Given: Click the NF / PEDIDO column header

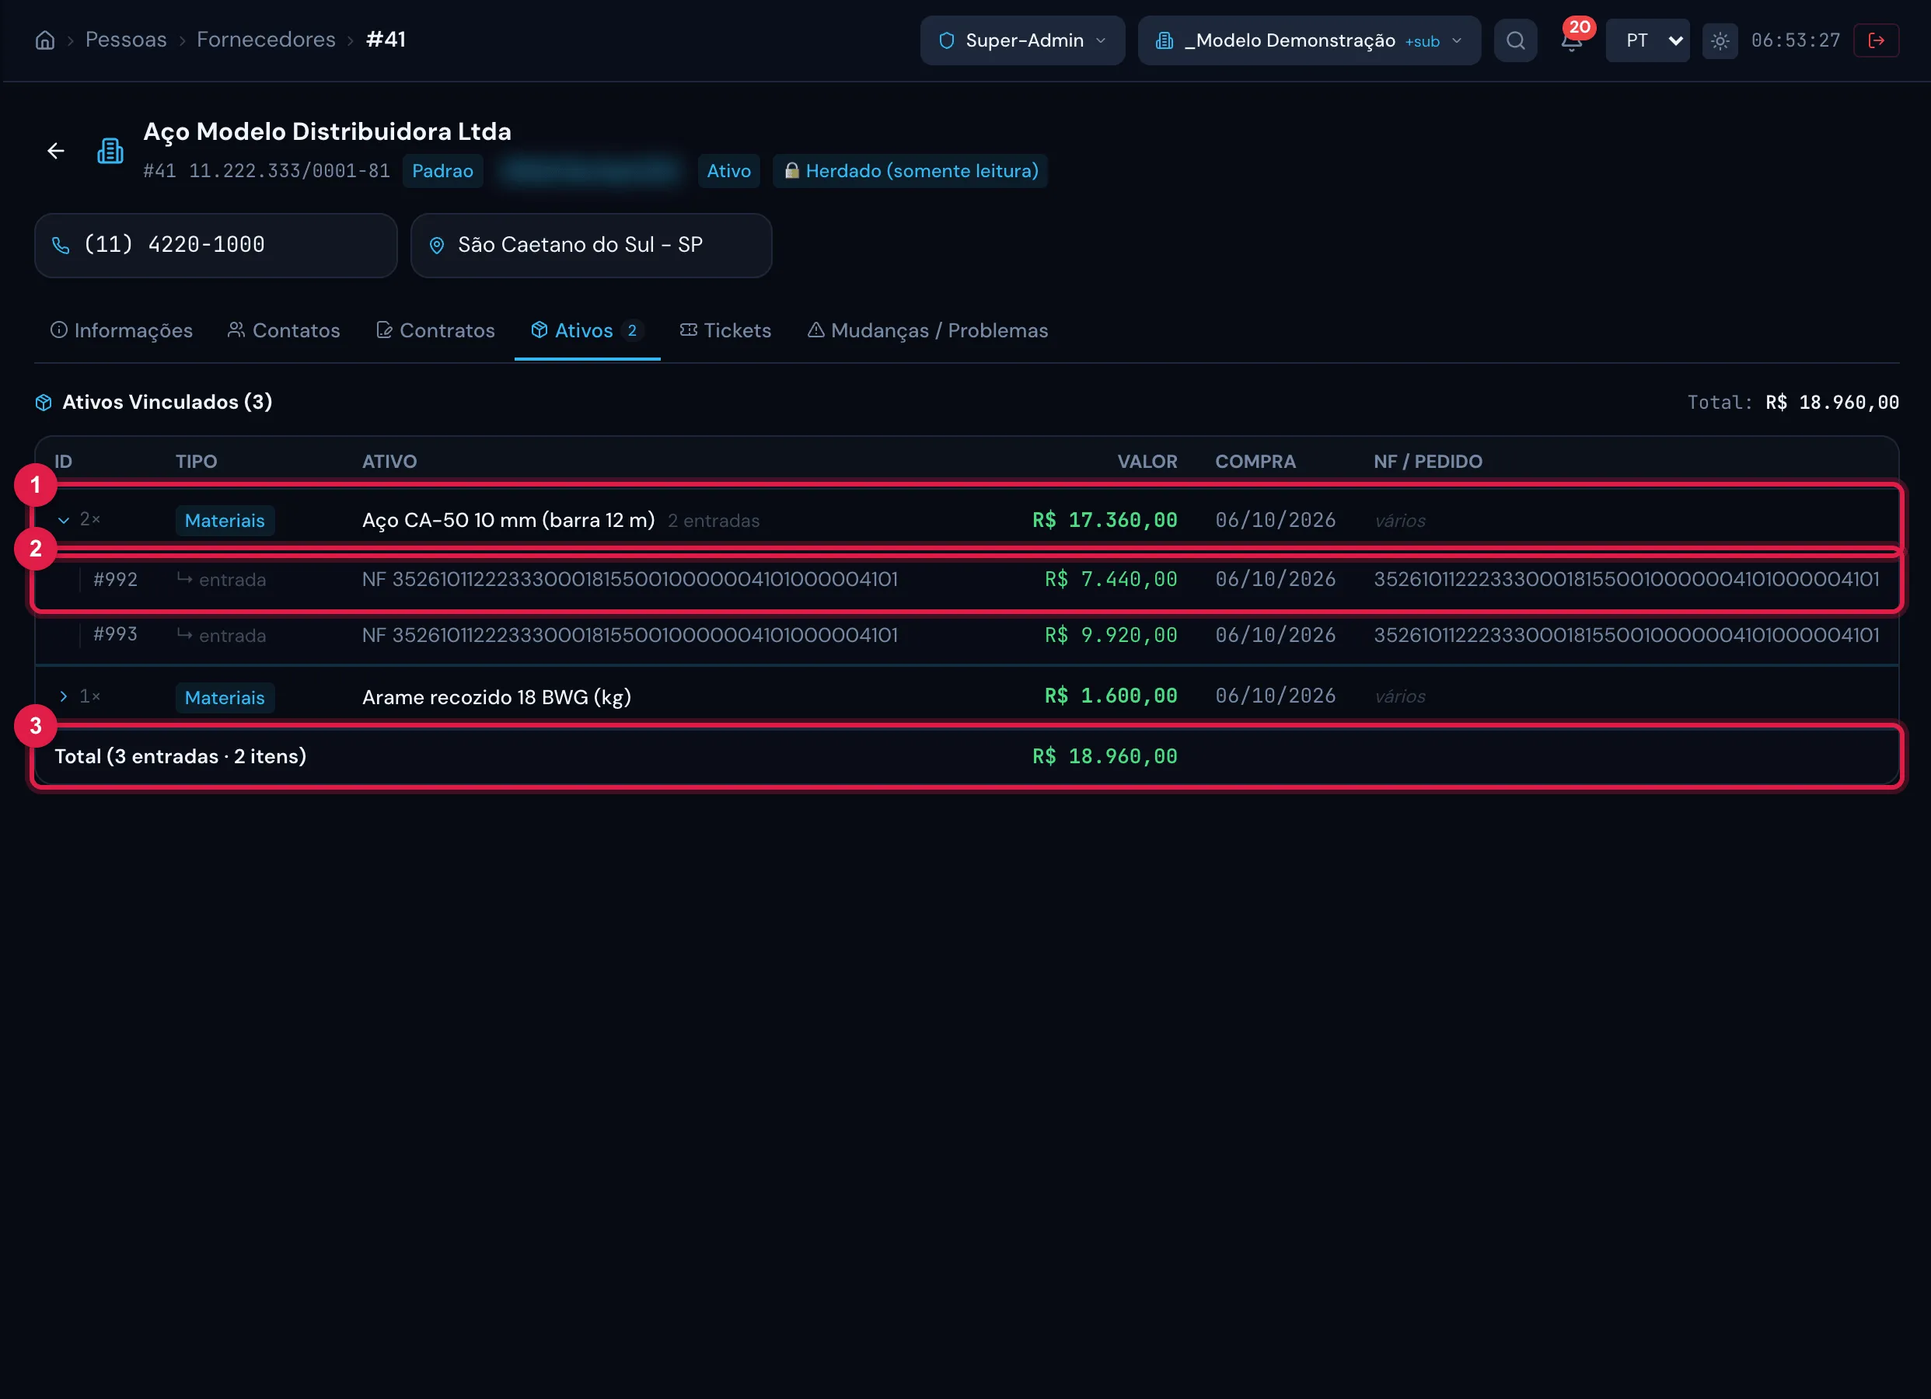Looking at the screenshot, I should (1428, 462).
